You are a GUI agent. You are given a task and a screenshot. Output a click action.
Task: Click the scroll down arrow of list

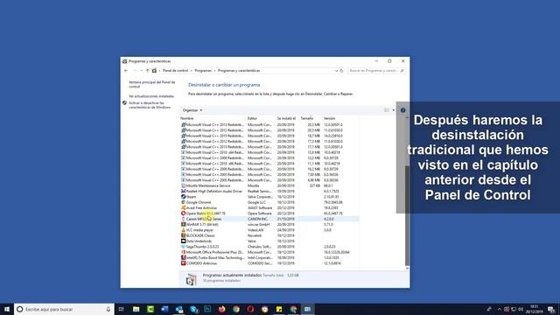pos(407,269)
